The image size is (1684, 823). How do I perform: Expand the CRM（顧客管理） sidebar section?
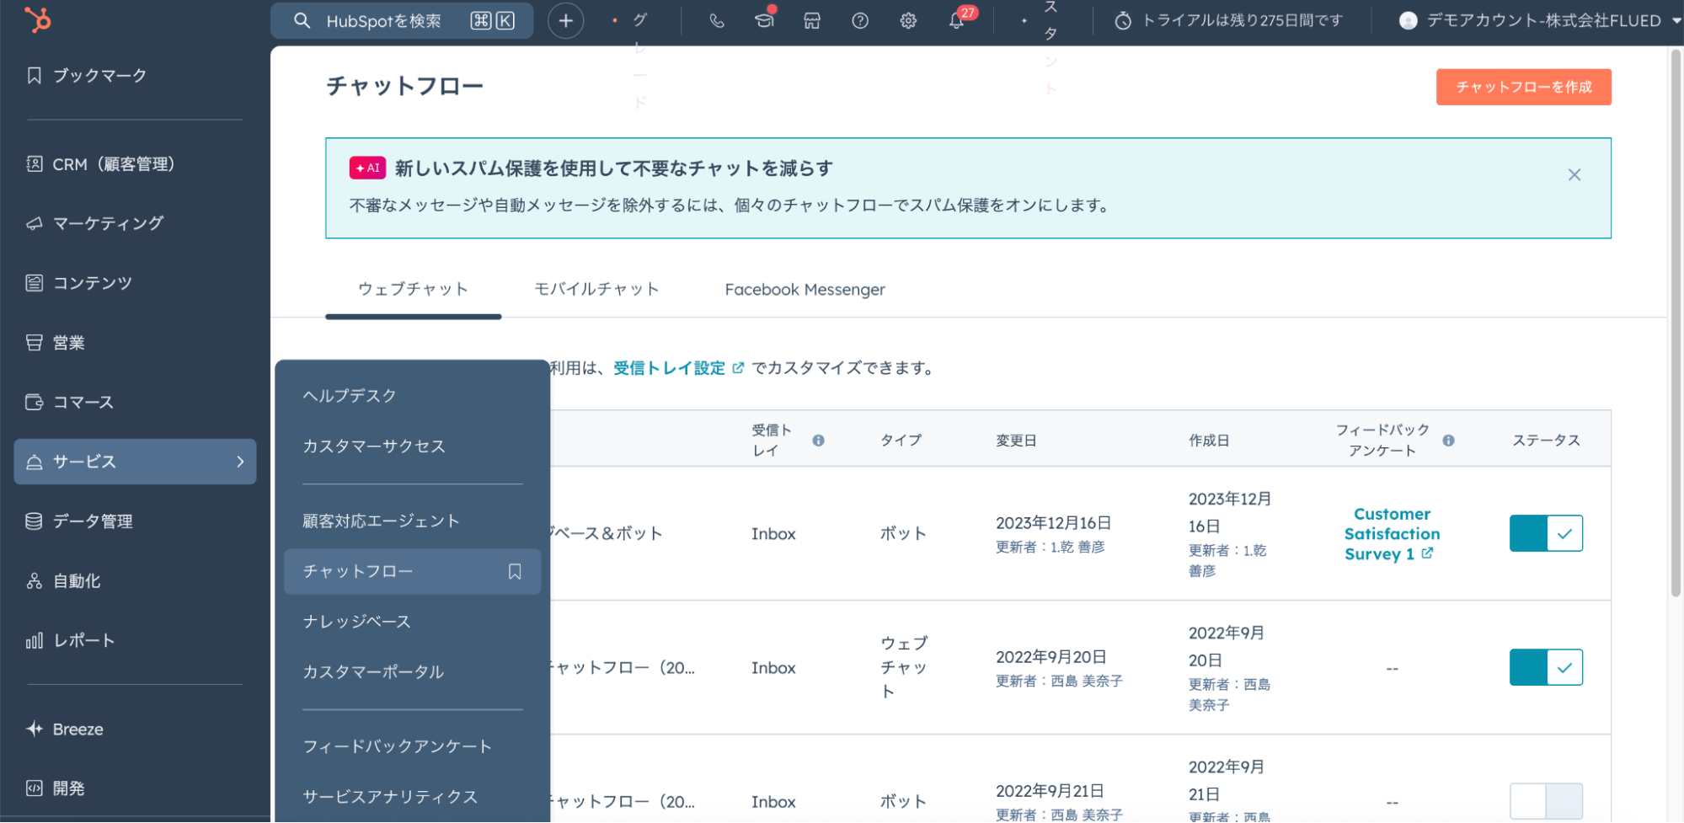[114, 164]
